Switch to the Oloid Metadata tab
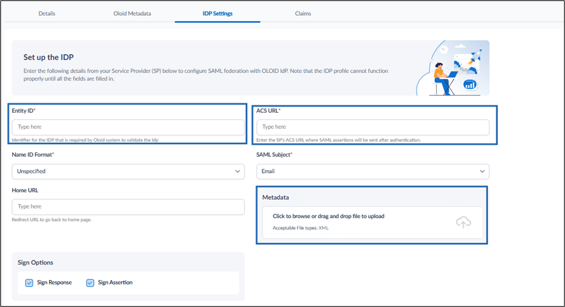This screenshot has width=565, height=307. (x=132, y=14)
